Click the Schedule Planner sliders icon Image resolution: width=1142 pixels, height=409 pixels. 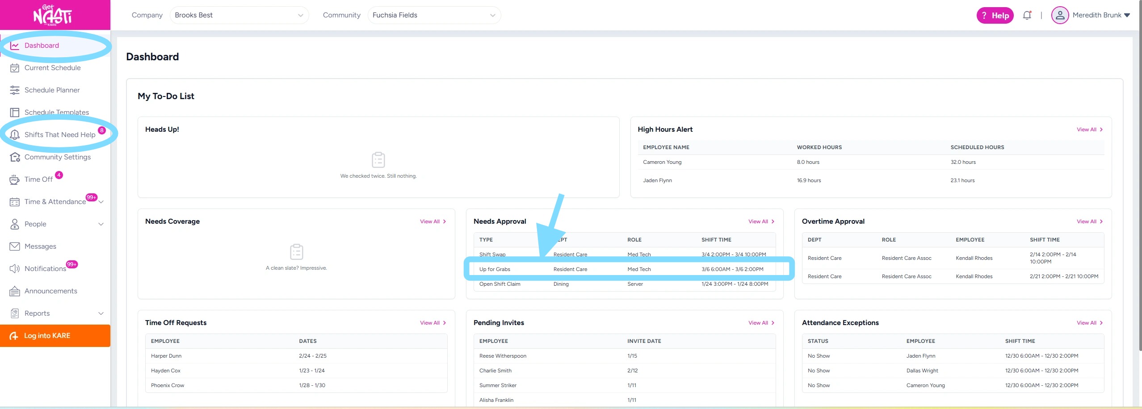(x=15, y=90)
